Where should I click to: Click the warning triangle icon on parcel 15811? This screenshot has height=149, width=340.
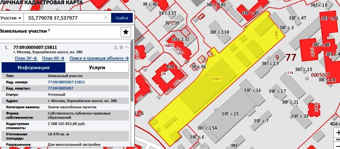tap(116, 47)
